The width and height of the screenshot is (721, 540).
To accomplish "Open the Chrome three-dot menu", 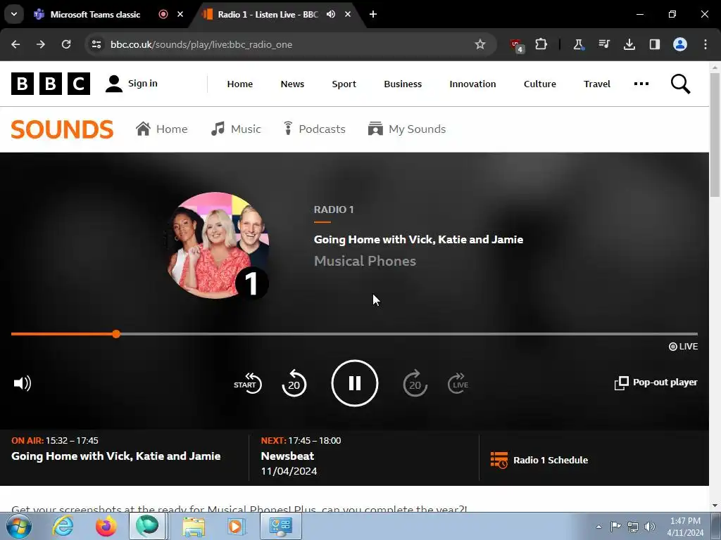I will (x=706, y=44).
